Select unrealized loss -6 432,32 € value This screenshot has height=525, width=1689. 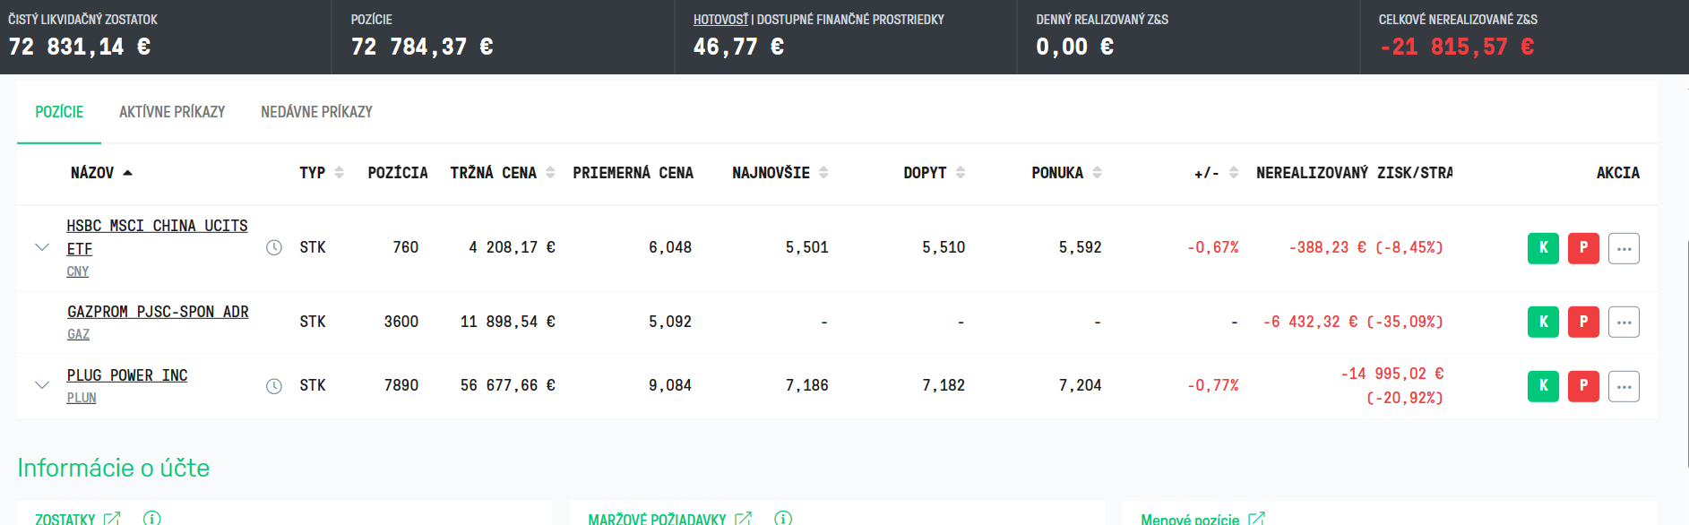tap(1353, 322)
